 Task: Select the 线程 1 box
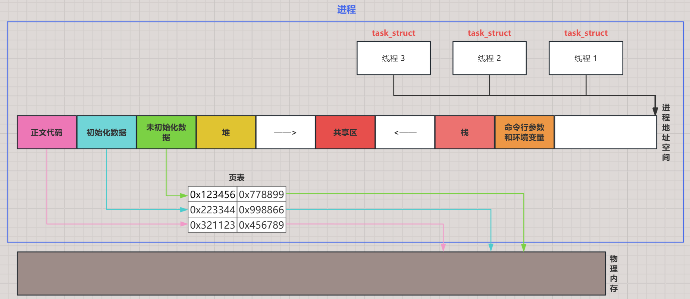click(586, 58)
